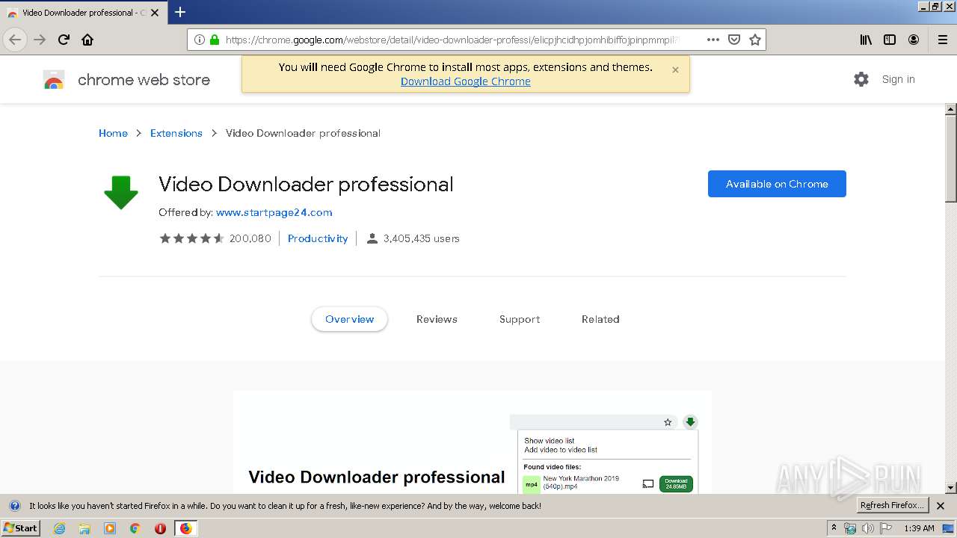Select the Video Downloader professional browser tab
This screenshot has height=538, width=957.
click(x=82, y=13)
